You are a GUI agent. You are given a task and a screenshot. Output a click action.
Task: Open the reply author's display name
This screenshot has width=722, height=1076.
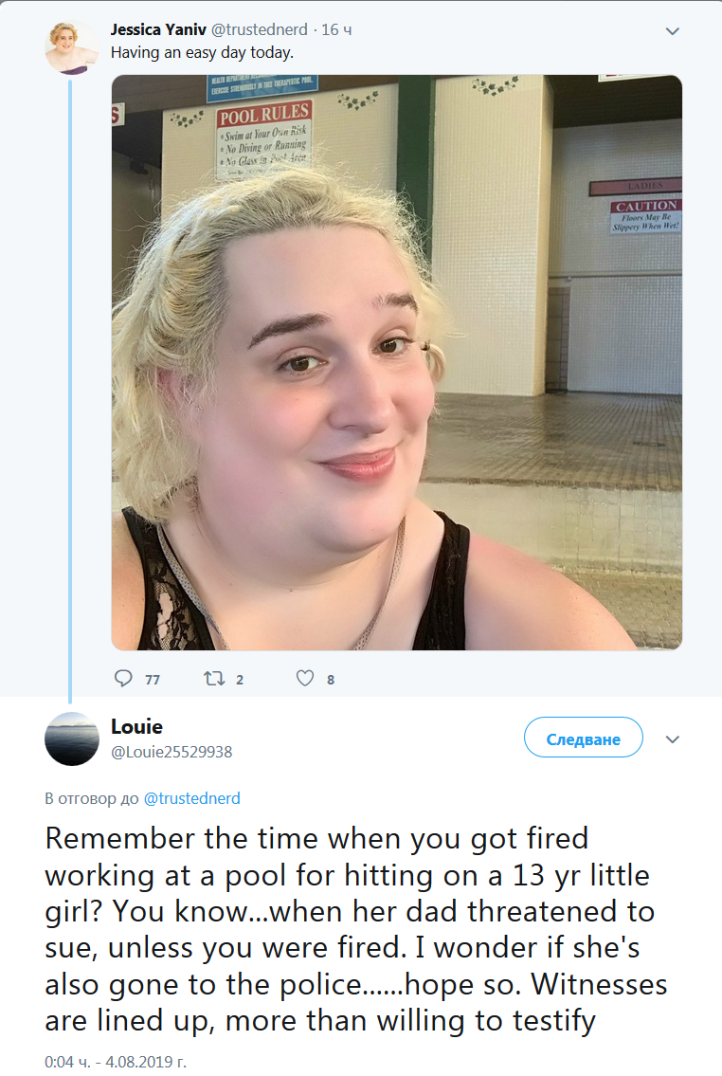(137, 727)
